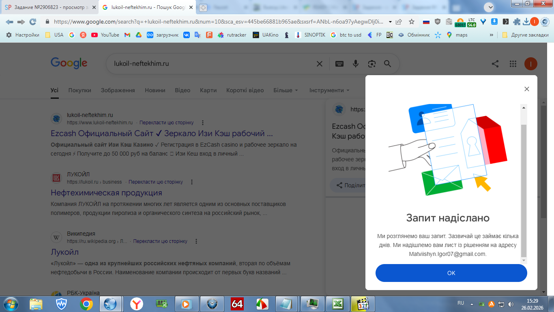Open the browser profile avatar in the toolbar
This screenshot has width=554, height=312.
535,22
